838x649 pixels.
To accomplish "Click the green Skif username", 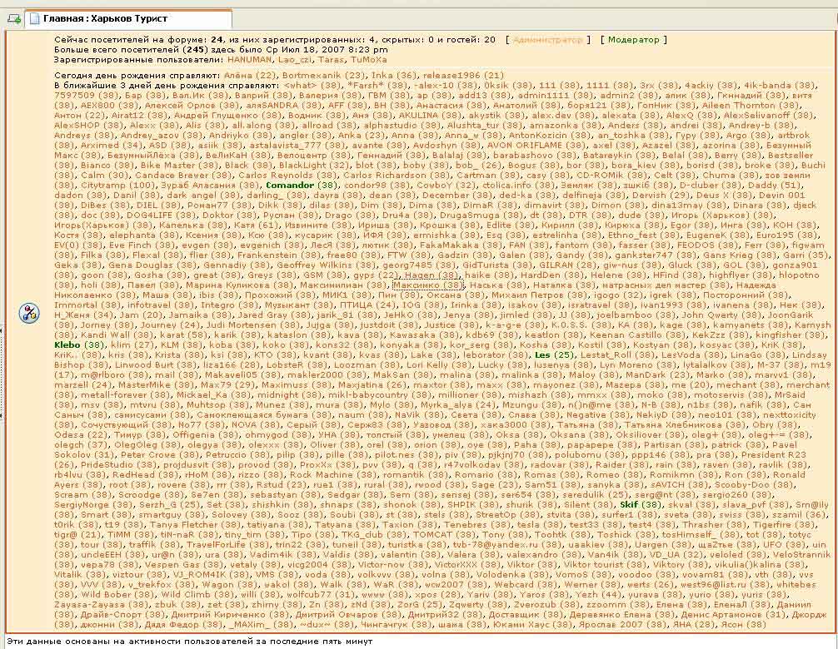I will tap(629, 503).
